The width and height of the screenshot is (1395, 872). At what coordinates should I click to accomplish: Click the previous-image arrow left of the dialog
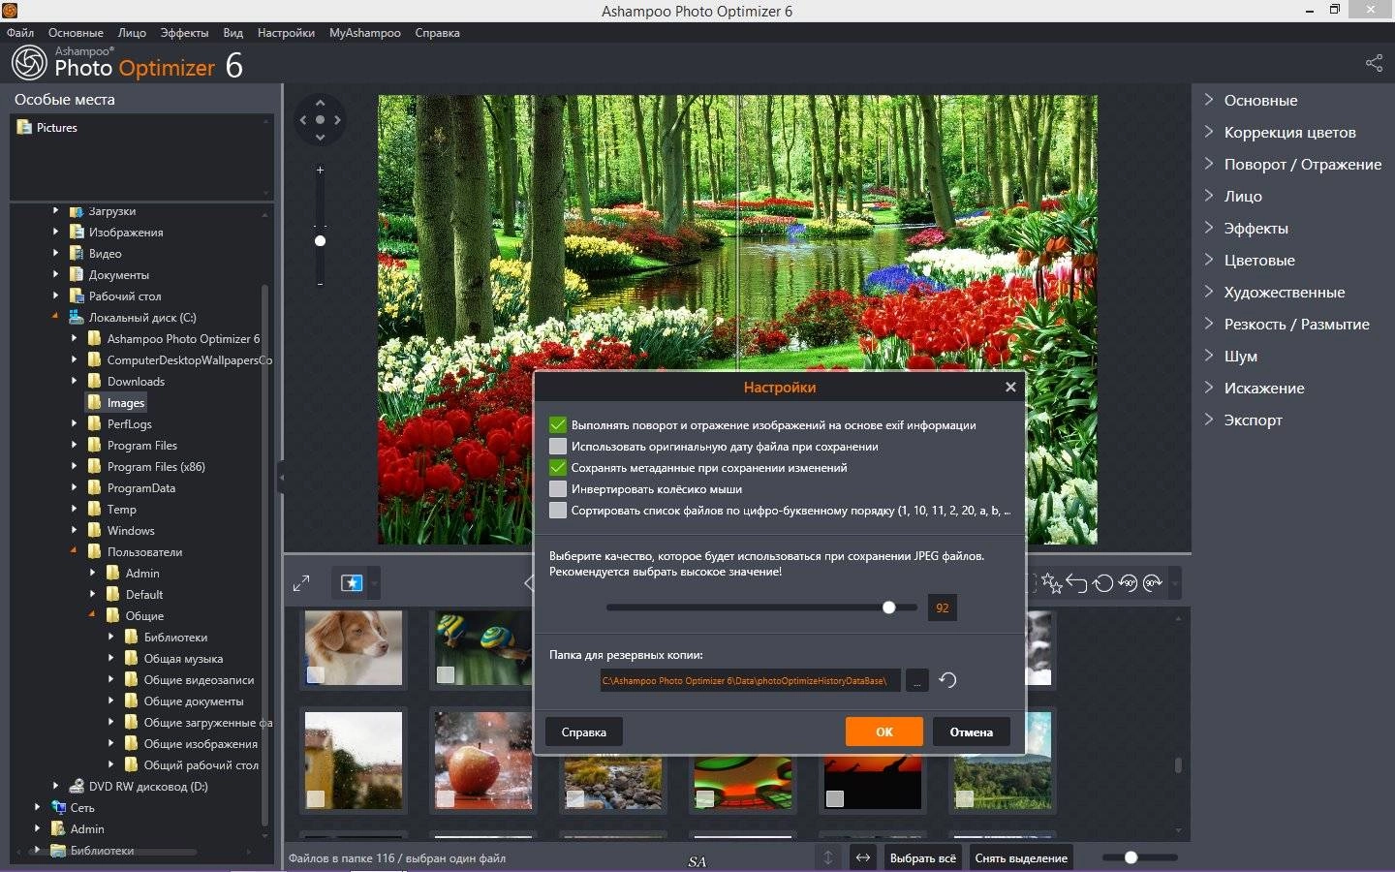click(528, 583)
